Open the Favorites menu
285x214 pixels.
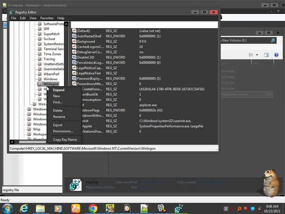click(x=47, y=18)
